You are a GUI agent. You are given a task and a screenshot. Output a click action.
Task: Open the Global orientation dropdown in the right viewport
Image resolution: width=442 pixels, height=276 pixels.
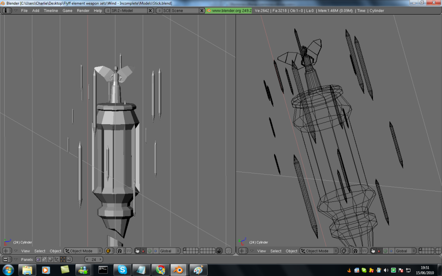(405, 251)
